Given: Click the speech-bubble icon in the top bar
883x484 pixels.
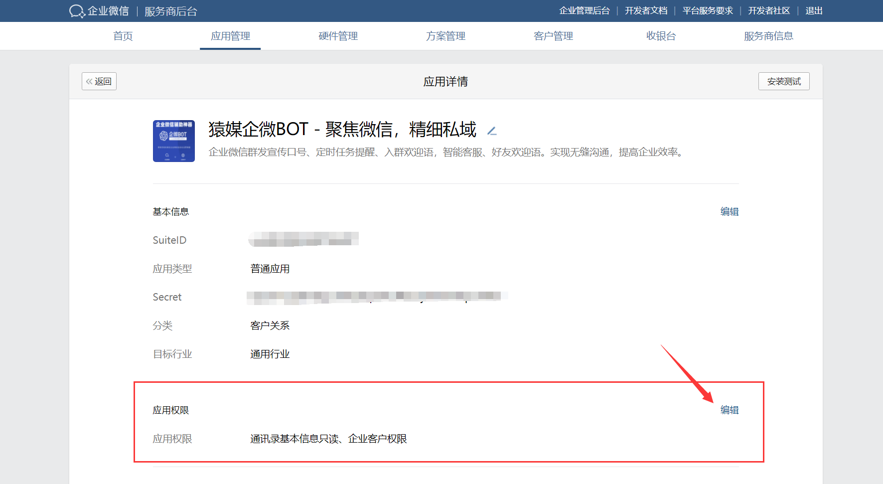Looking at the screenshot, I should [76, 10].
